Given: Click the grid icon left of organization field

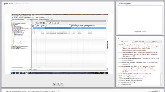Looking at the screenshot, I should [27, 19].
